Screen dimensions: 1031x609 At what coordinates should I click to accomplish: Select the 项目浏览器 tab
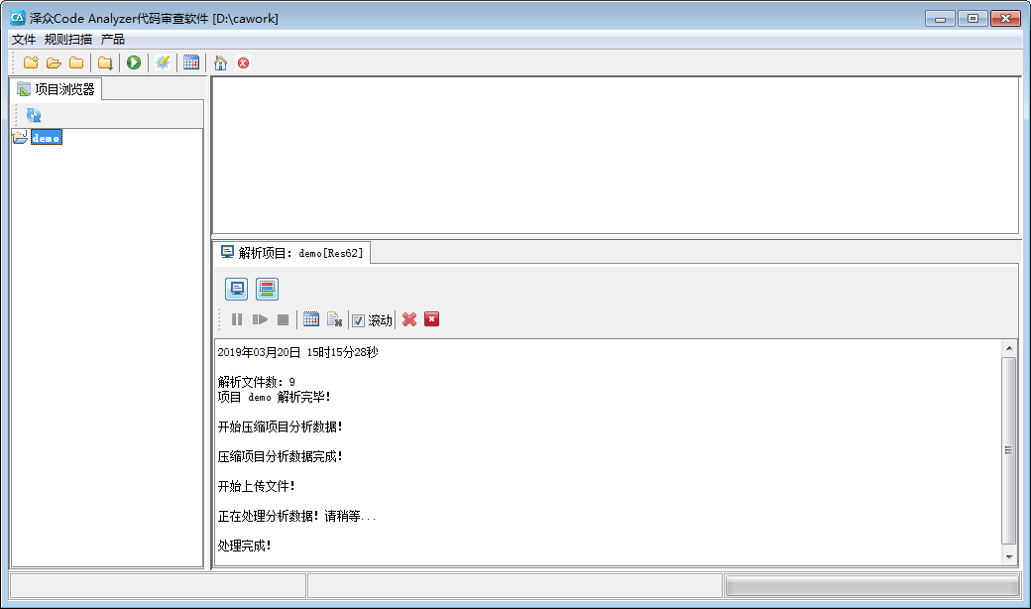[x=57, y=89]
